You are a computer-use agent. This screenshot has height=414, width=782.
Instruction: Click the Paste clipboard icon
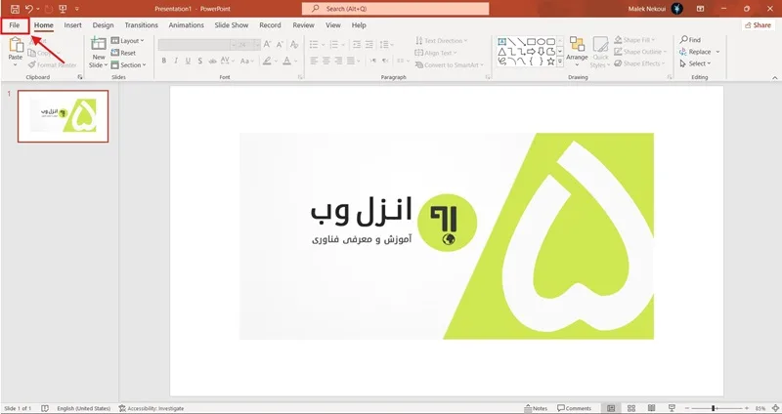[16, 45]
